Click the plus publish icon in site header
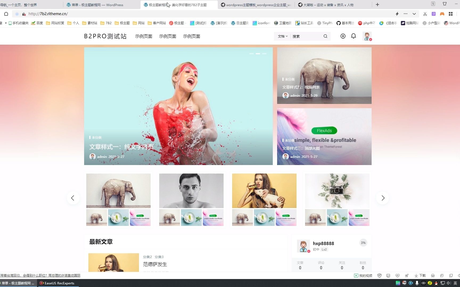 click(343, 36)
